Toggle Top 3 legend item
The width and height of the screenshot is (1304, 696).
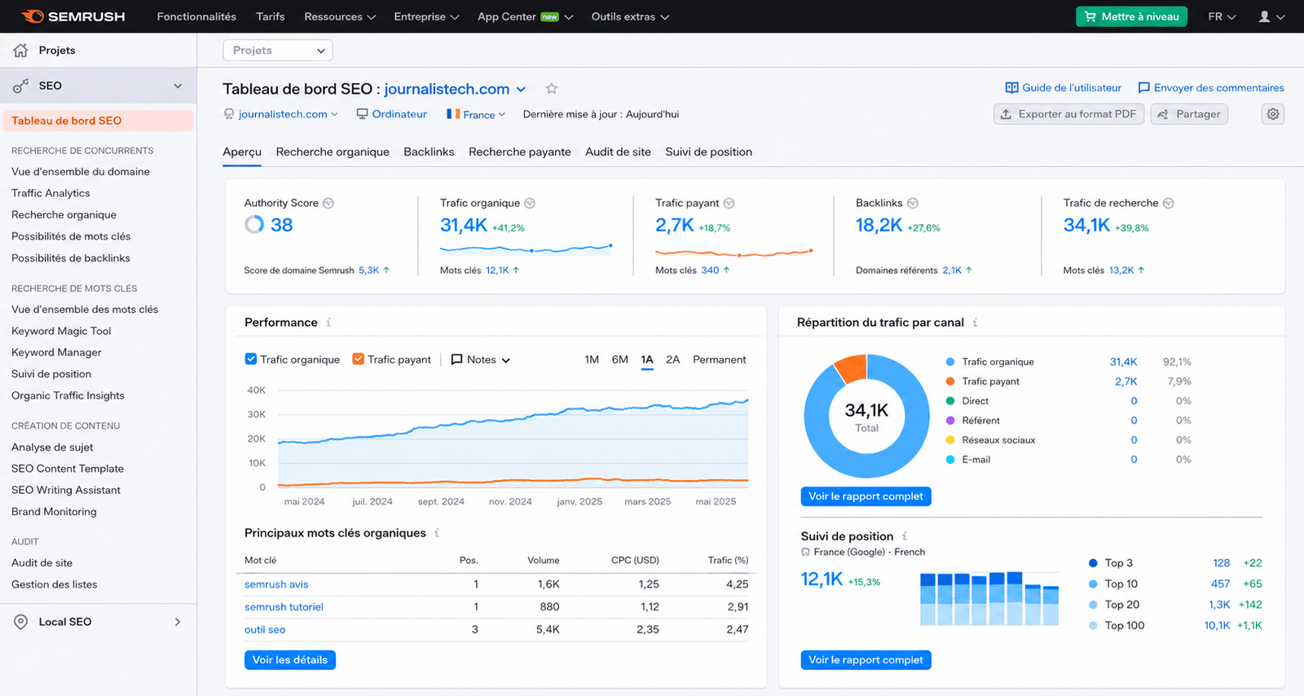click(x=1111, y=563)
